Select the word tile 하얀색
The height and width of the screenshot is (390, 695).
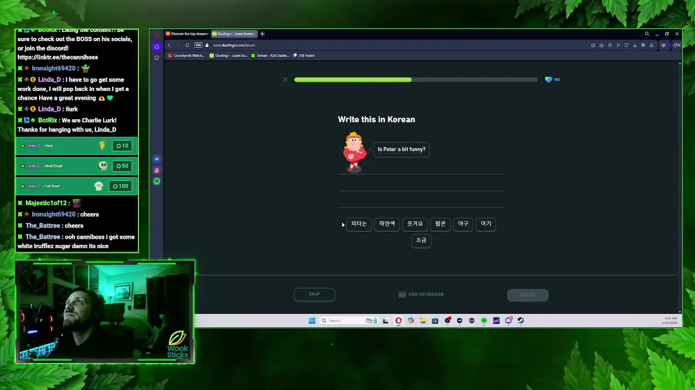click(387, 224)
